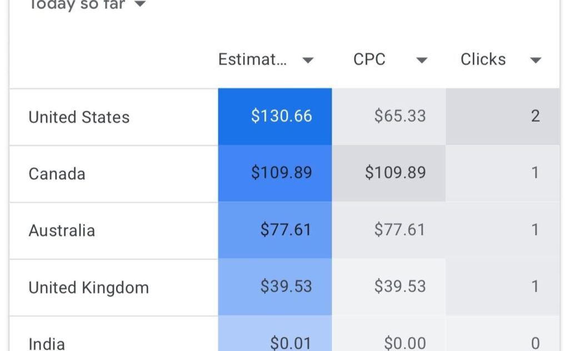Select the India country row
Viewport: 569px width, 351px height.
click(x=47, y=343)
